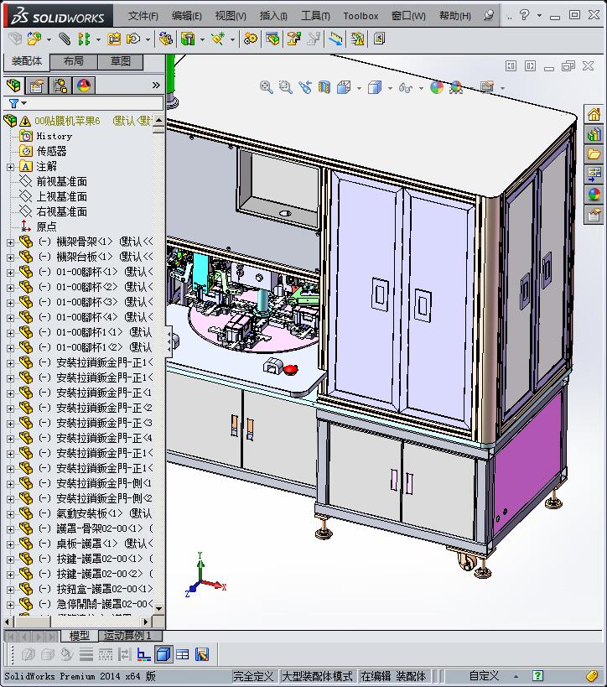Click the Insert Components toolbar icon
The width and height of the screenshot is (607, 687).
point(34,39)
